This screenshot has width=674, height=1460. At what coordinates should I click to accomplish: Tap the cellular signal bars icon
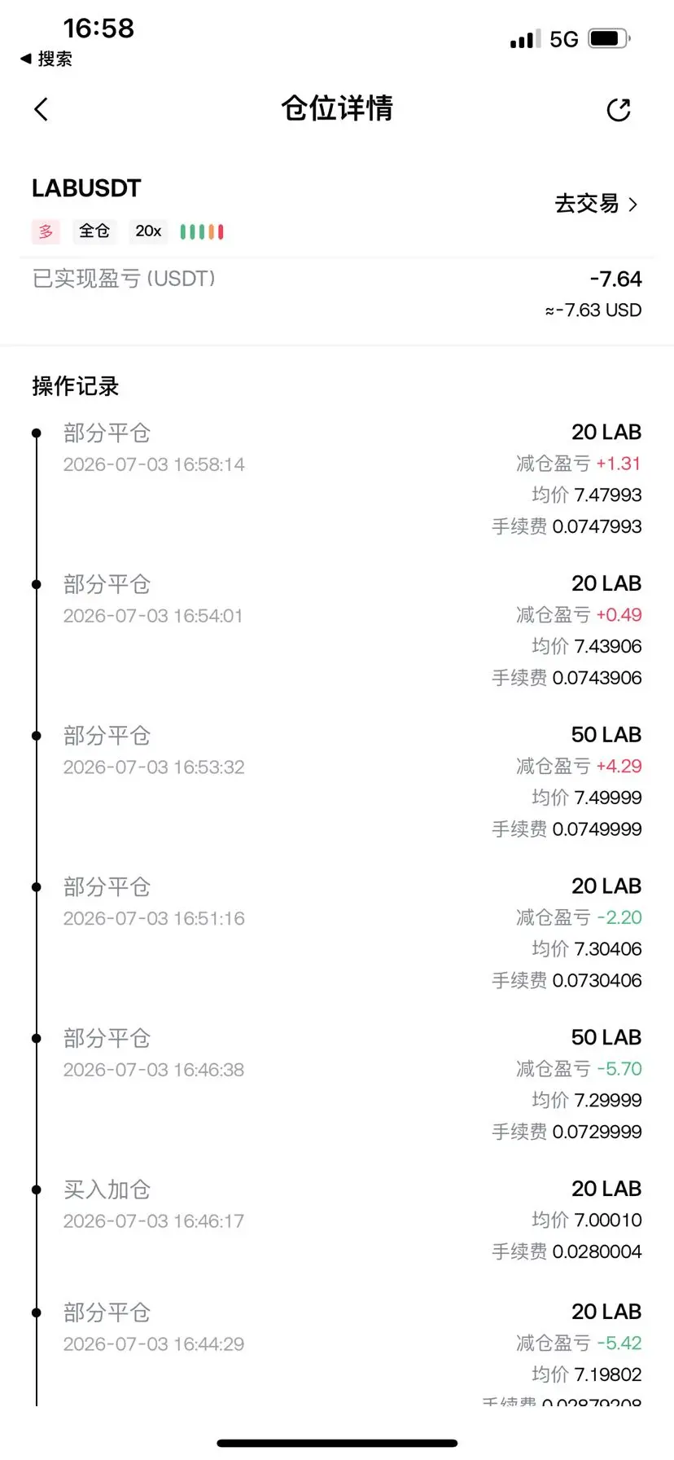[x=525, y=39]
